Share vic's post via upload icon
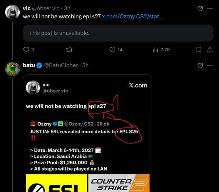This screenshot has height=192, width=219. 210,50
